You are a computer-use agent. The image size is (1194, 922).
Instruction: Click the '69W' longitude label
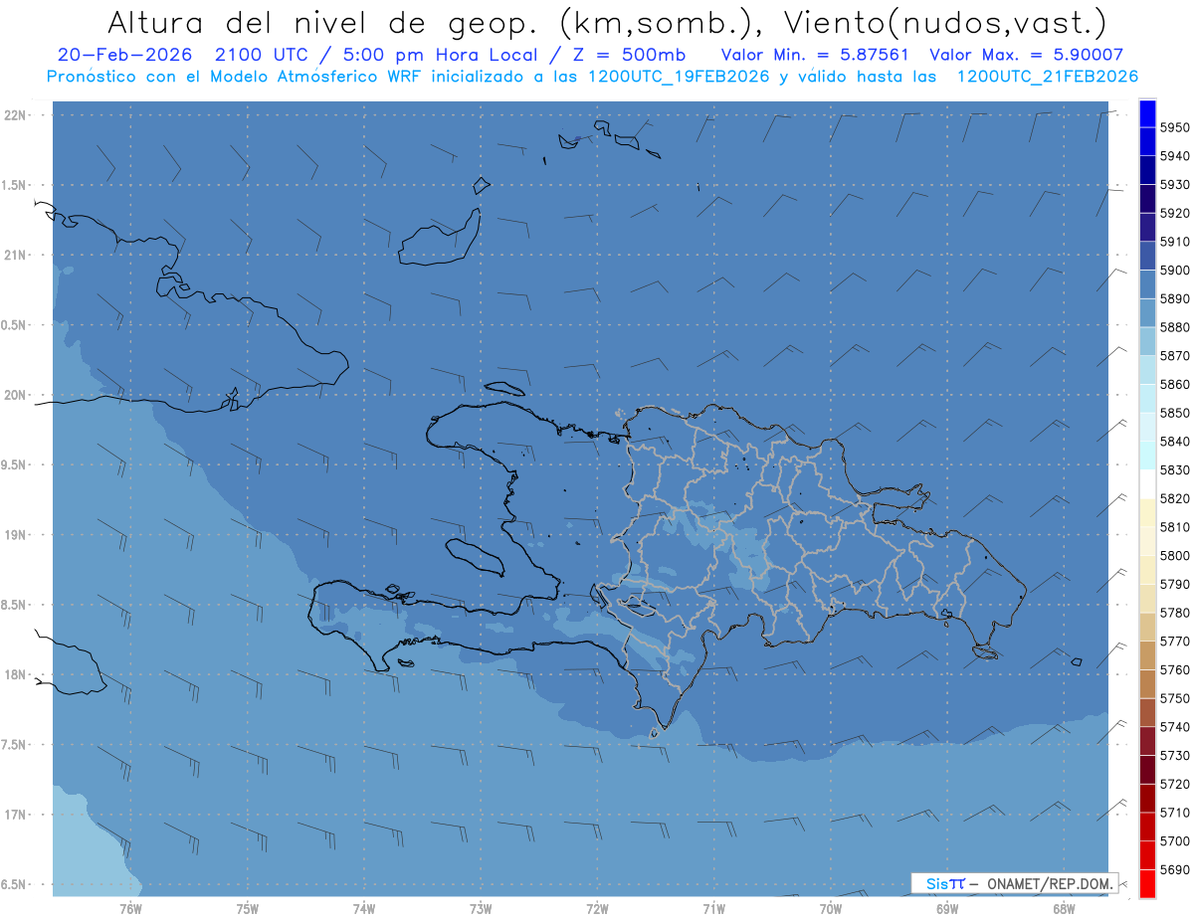[947, 908]
